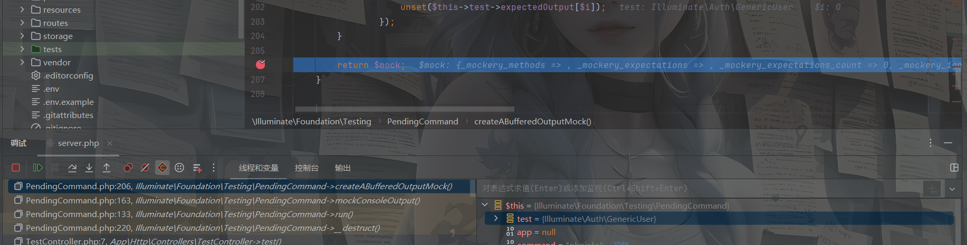
Task: Collapse the $this variable node
Action: (x=485, y=205)
